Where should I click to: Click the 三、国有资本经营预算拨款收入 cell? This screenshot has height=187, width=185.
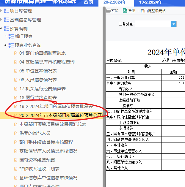click(x=134, y=134)
